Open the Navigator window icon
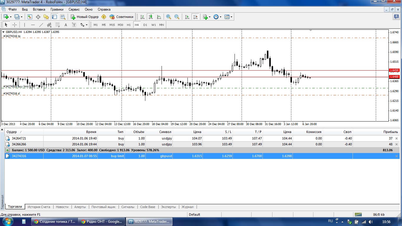The width and height of the screenshot is (402, 226). point(46,17)
